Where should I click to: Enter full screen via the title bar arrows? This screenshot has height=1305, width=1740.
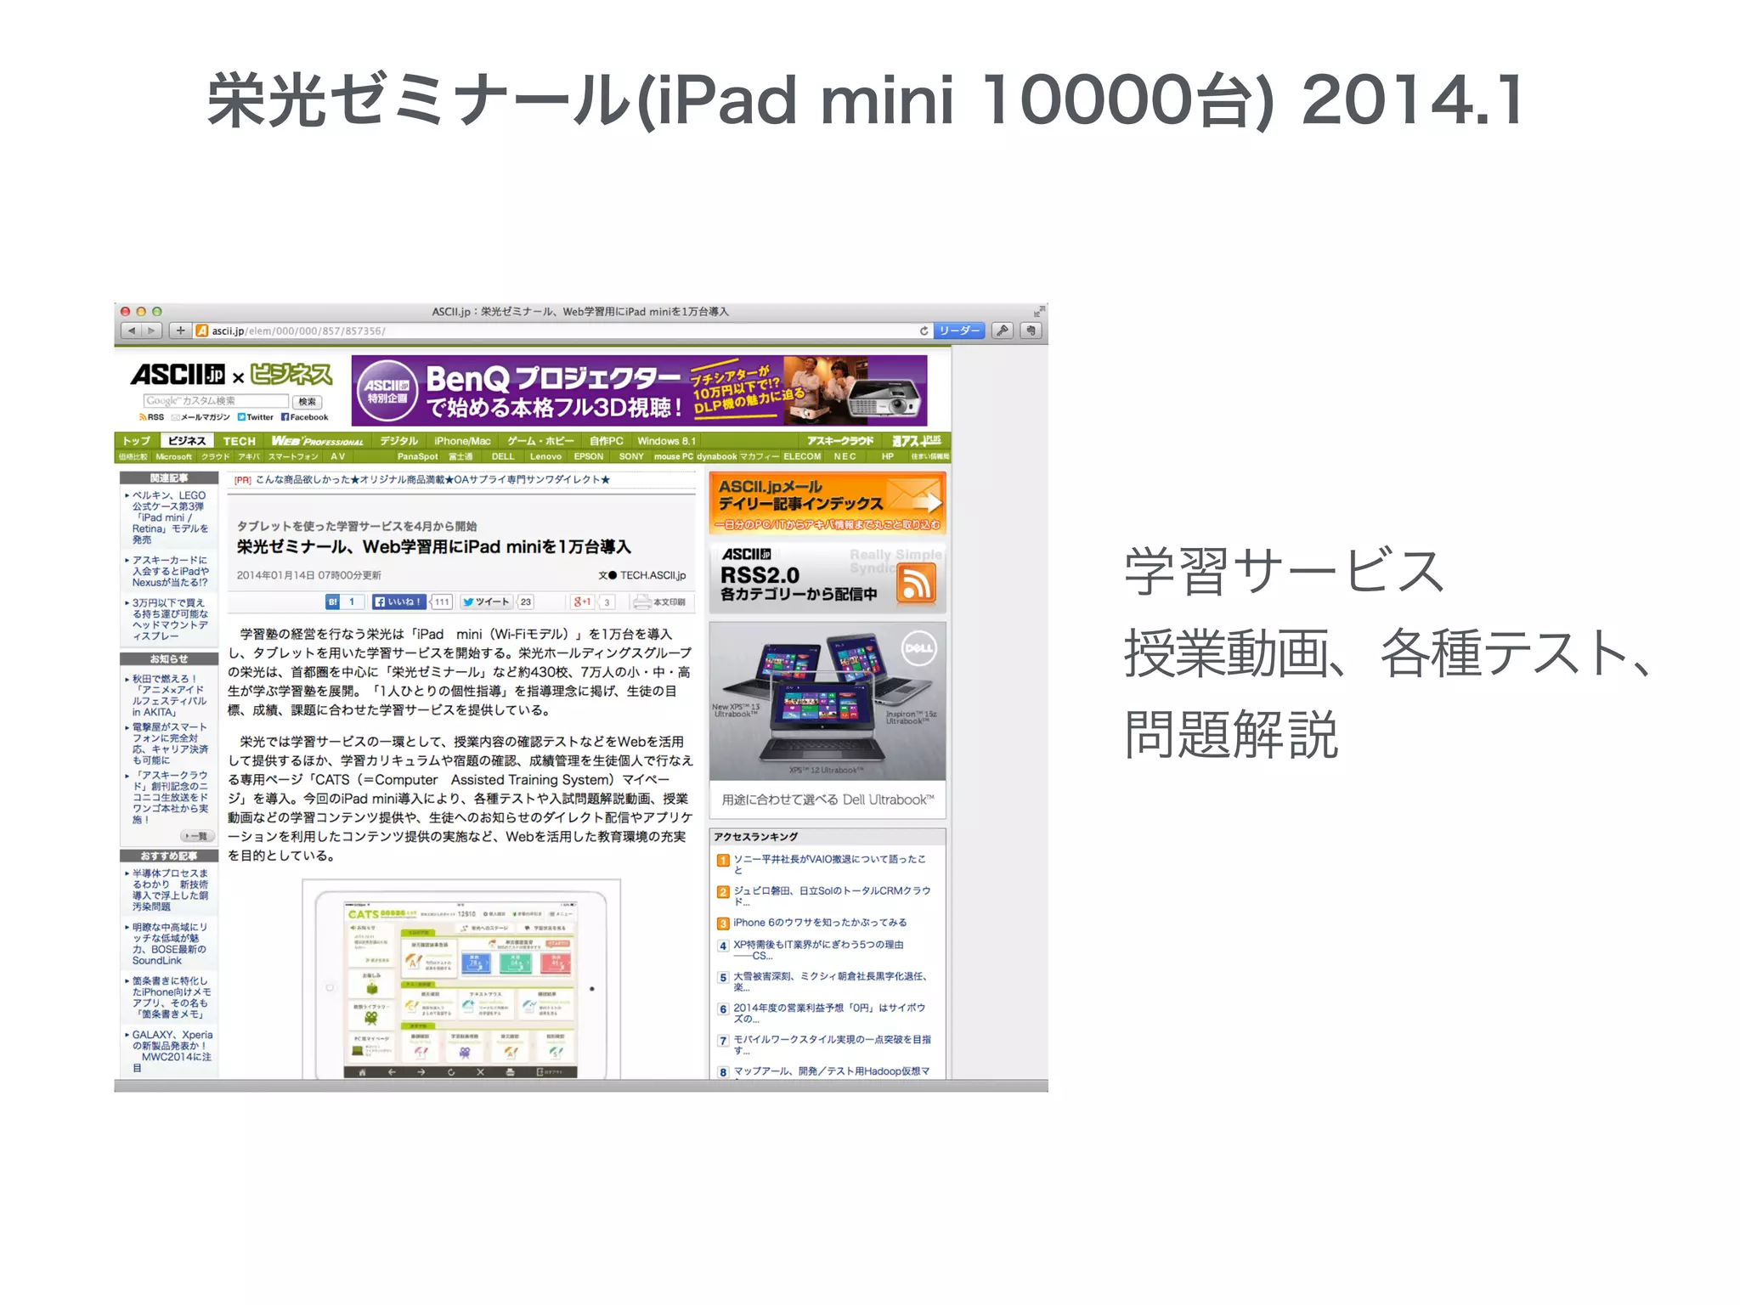coord(1037,312)
